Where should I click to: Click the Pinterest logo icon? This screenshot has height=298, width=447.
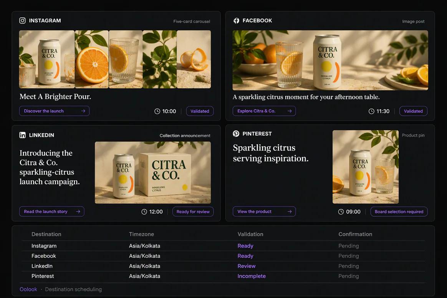(x=236, y=134)
